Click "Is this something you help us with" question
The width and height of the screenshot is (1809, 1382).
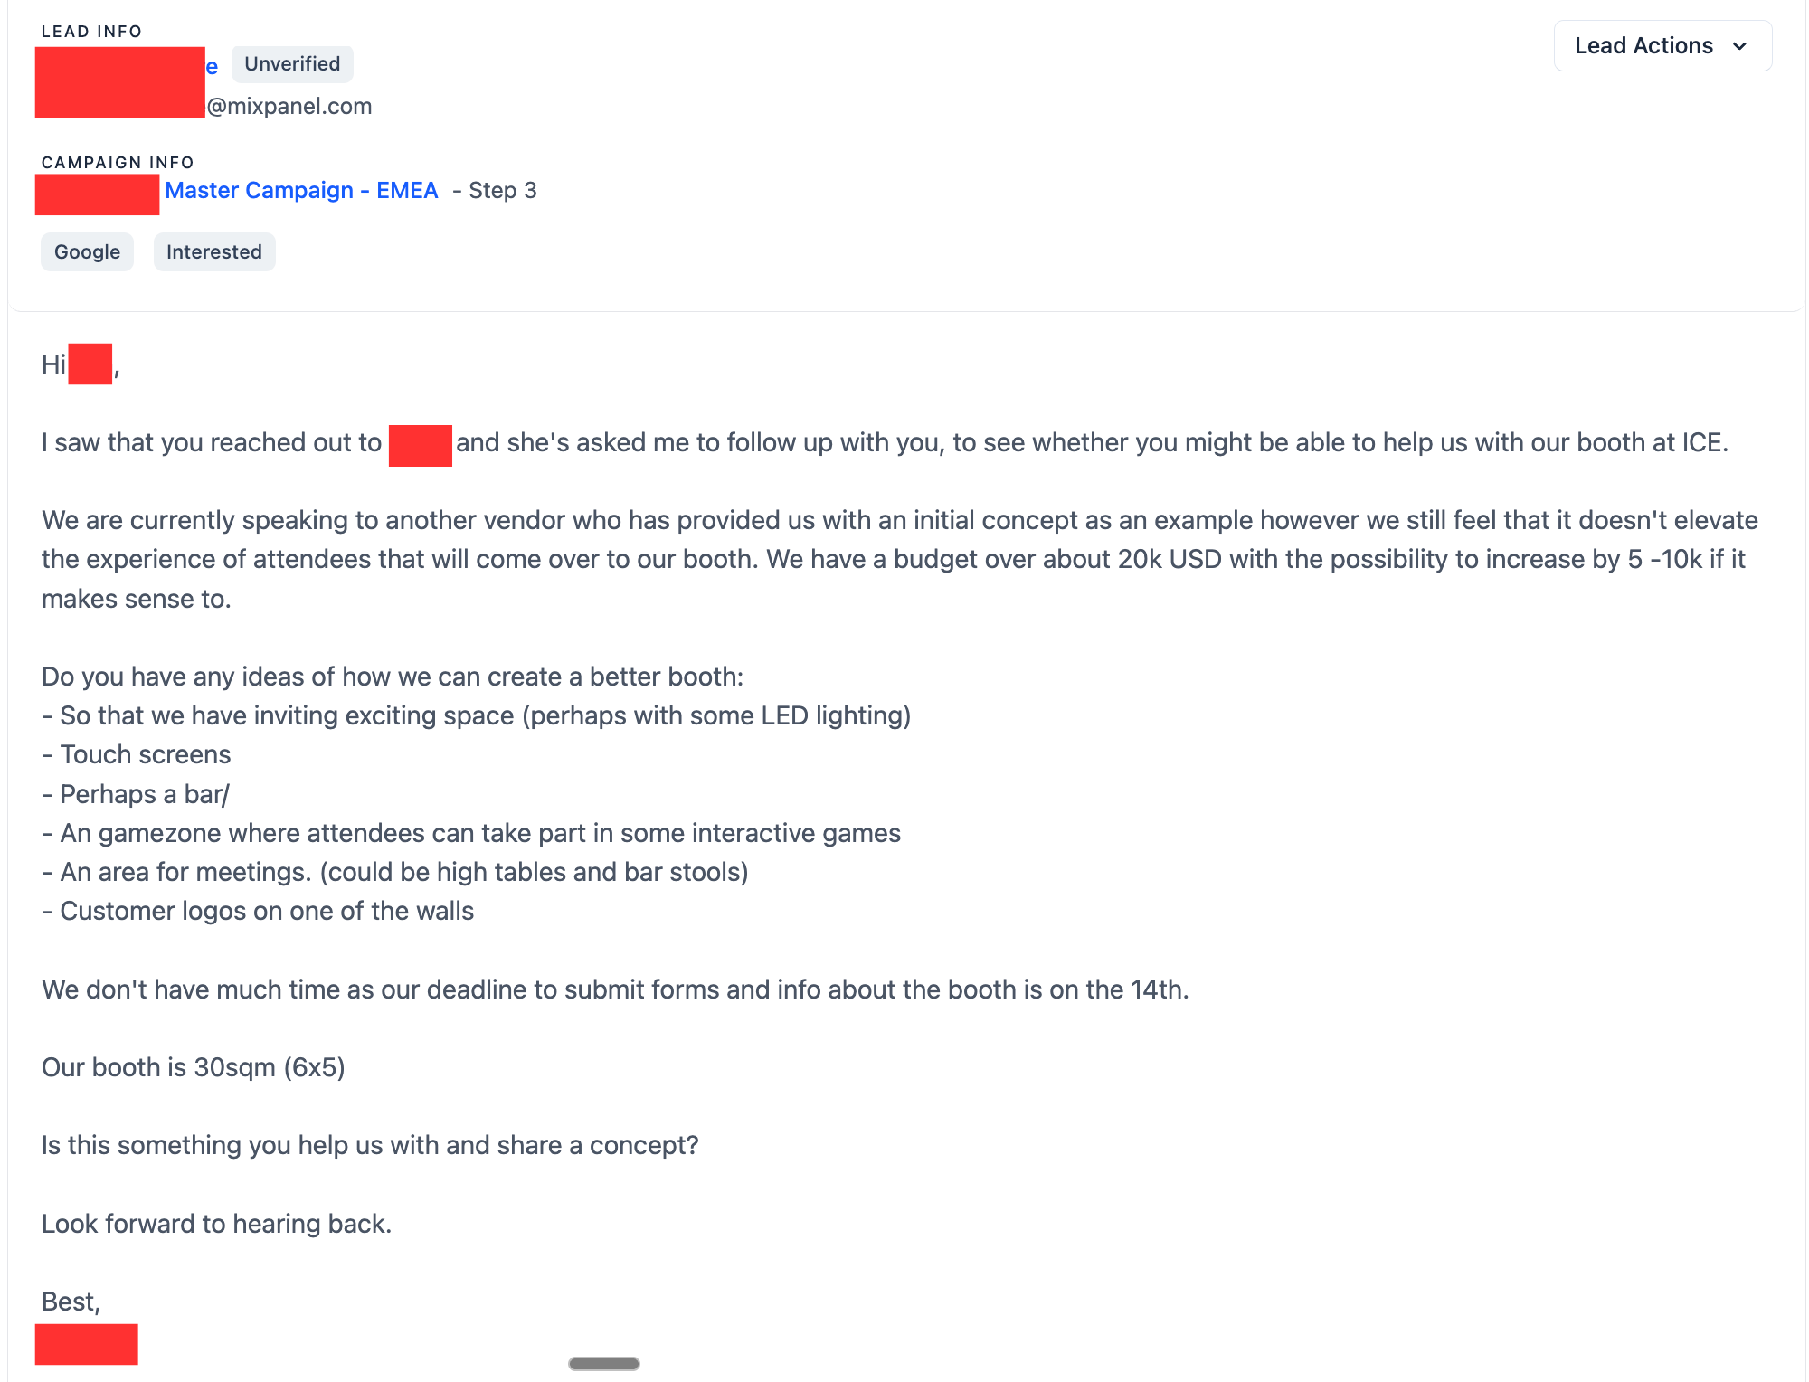click(370, 1146)
